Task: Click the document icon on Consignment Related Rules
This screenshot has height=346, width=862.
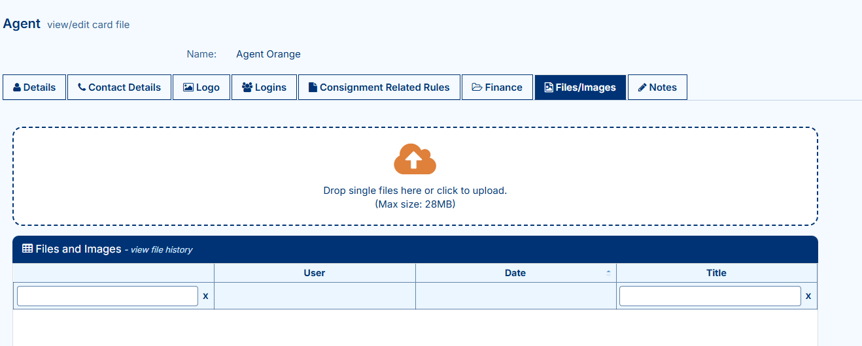Action: [313, 87]
